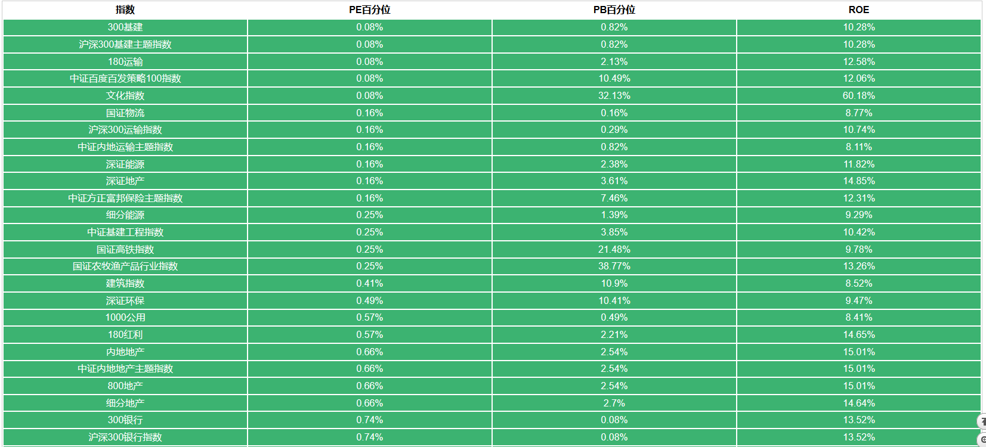Click the 指数 column header
This screenshot has width=986, height=447.
125,10
